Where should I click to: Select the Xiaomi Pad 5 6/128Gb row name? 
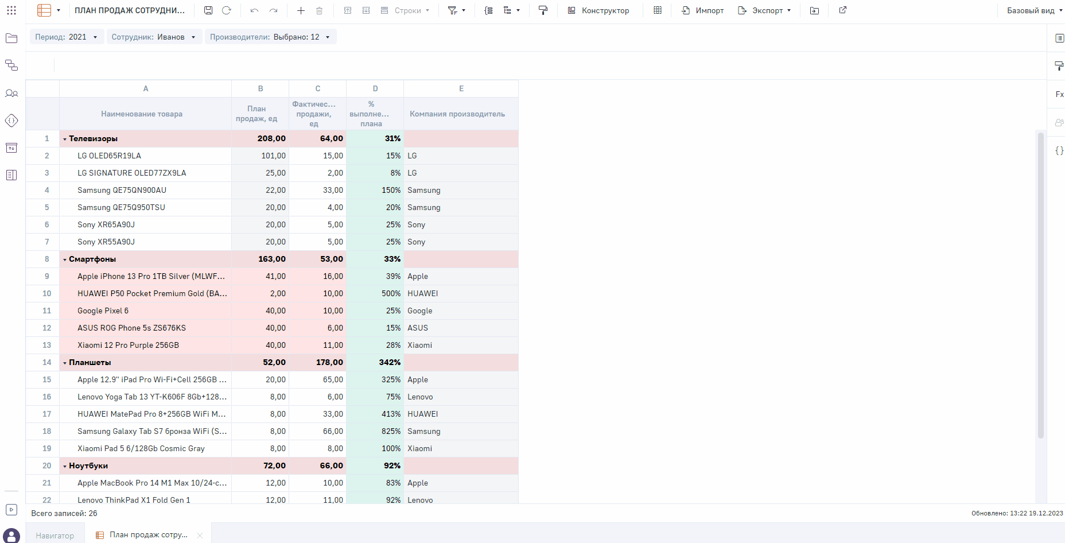click(146, 449)
